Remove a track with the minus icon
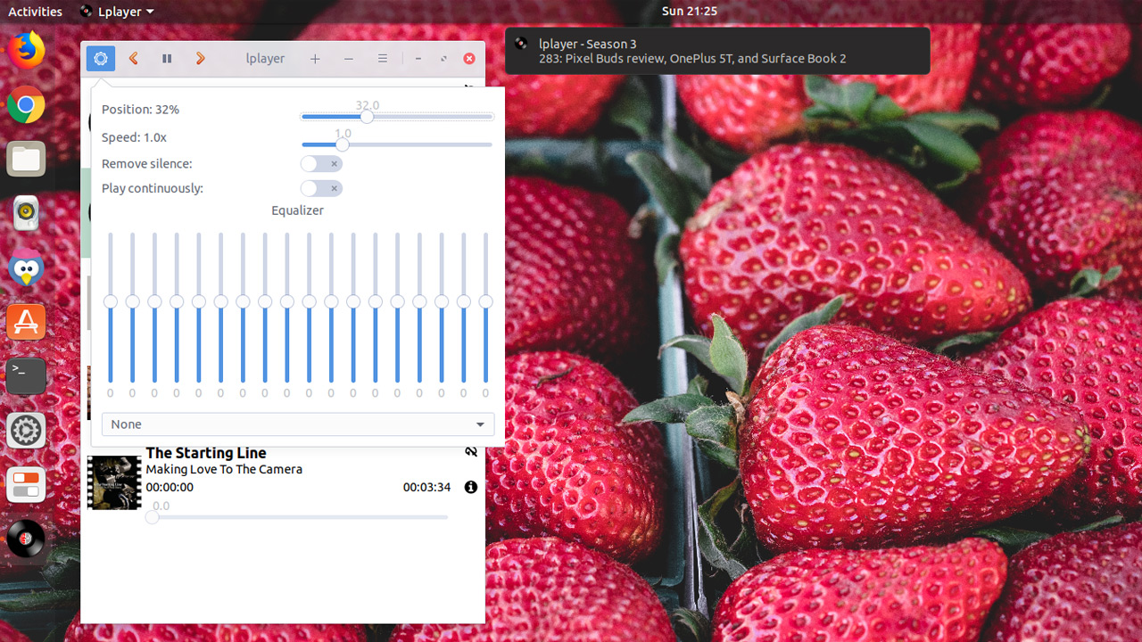 349,59
